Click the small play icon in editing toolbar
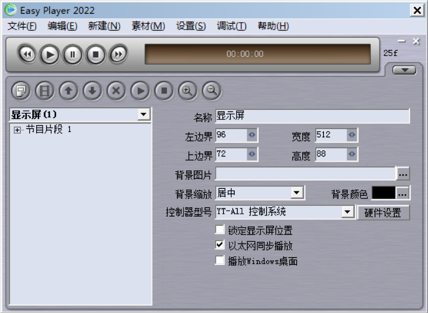Image resolution: width=428 pixels, height=313 pixels. pyautogui.click(x=140, y=90)
